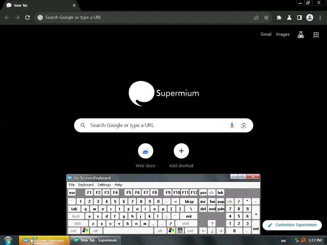Open Search Labs flask on page

301,34
